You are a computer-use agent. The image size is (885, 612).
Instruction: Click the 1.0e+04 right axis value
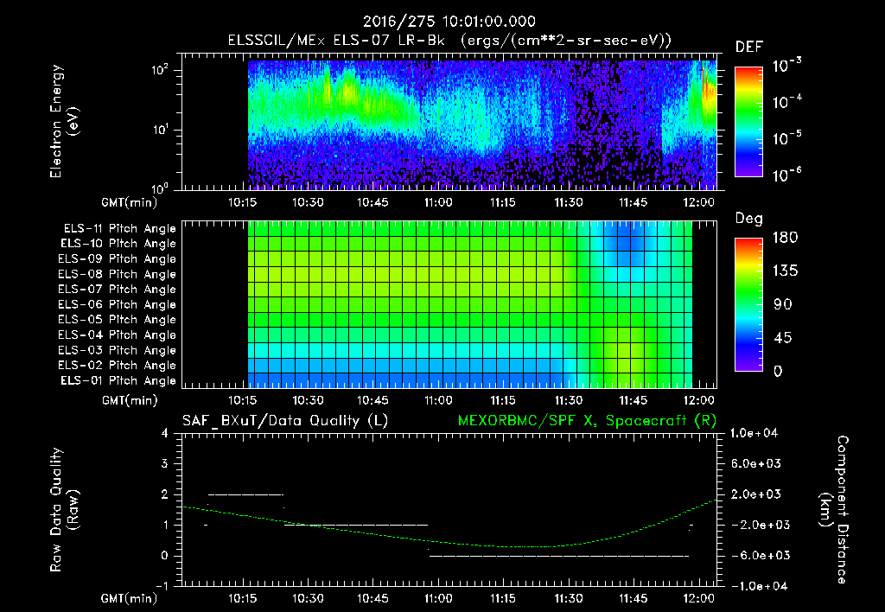754,433
